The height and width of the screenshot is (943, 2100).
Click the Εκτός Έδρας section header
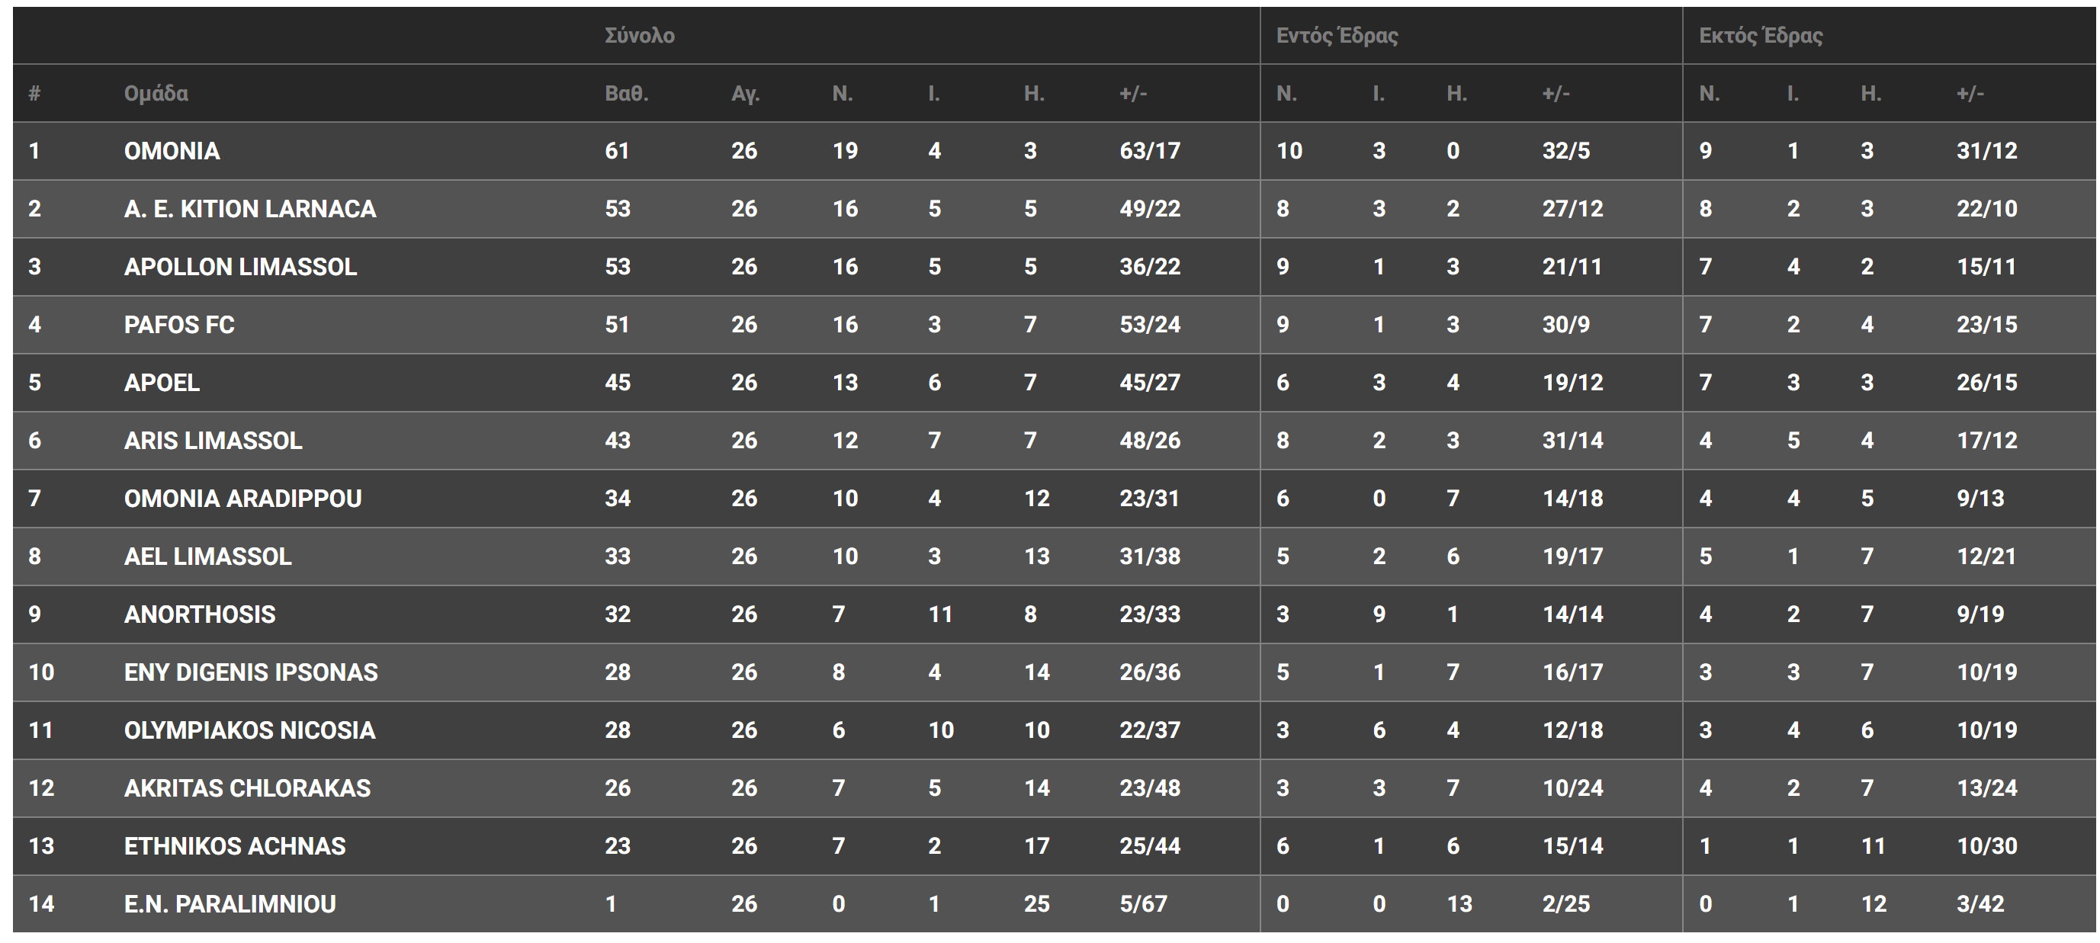1760,36
